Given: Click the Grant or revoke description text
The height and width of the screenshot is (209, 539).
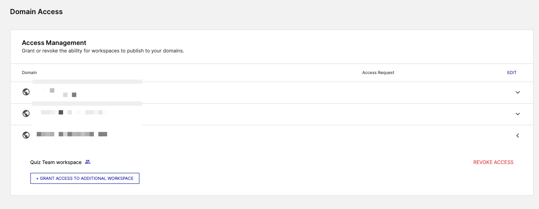Looking at the screenshot, I should point(103,51).
